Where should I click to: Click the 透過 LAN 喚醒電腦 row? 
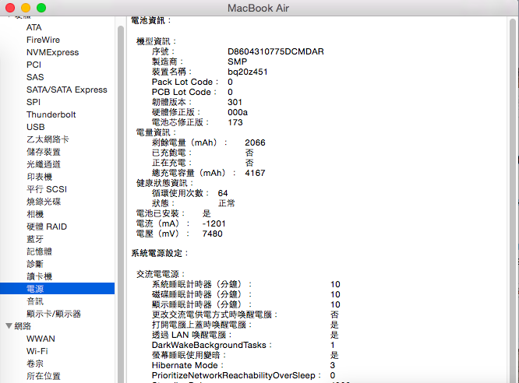[x=245, y=335]
